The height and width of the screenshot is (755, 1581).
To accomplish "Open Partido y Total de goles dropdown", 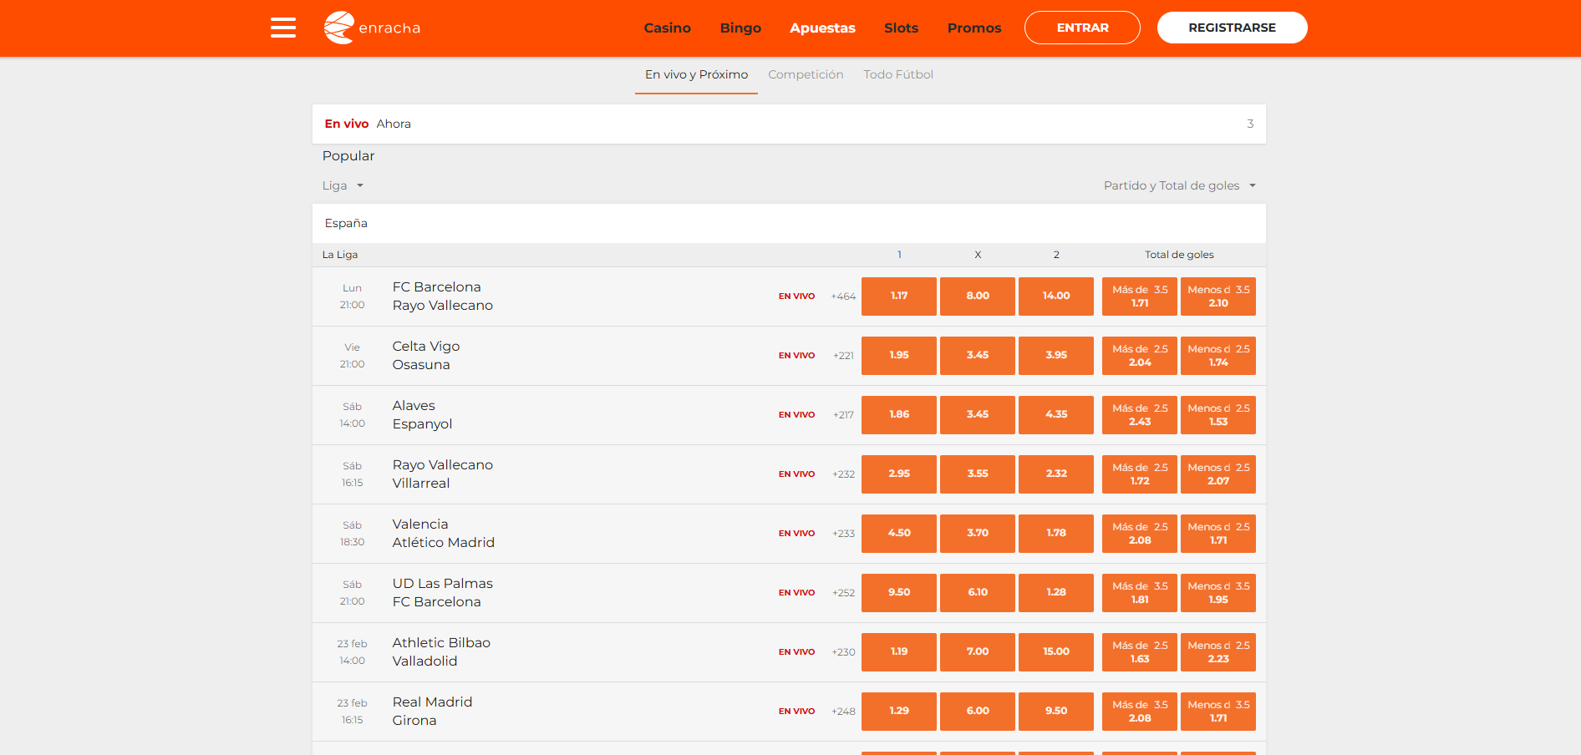I will [1180, 185].
